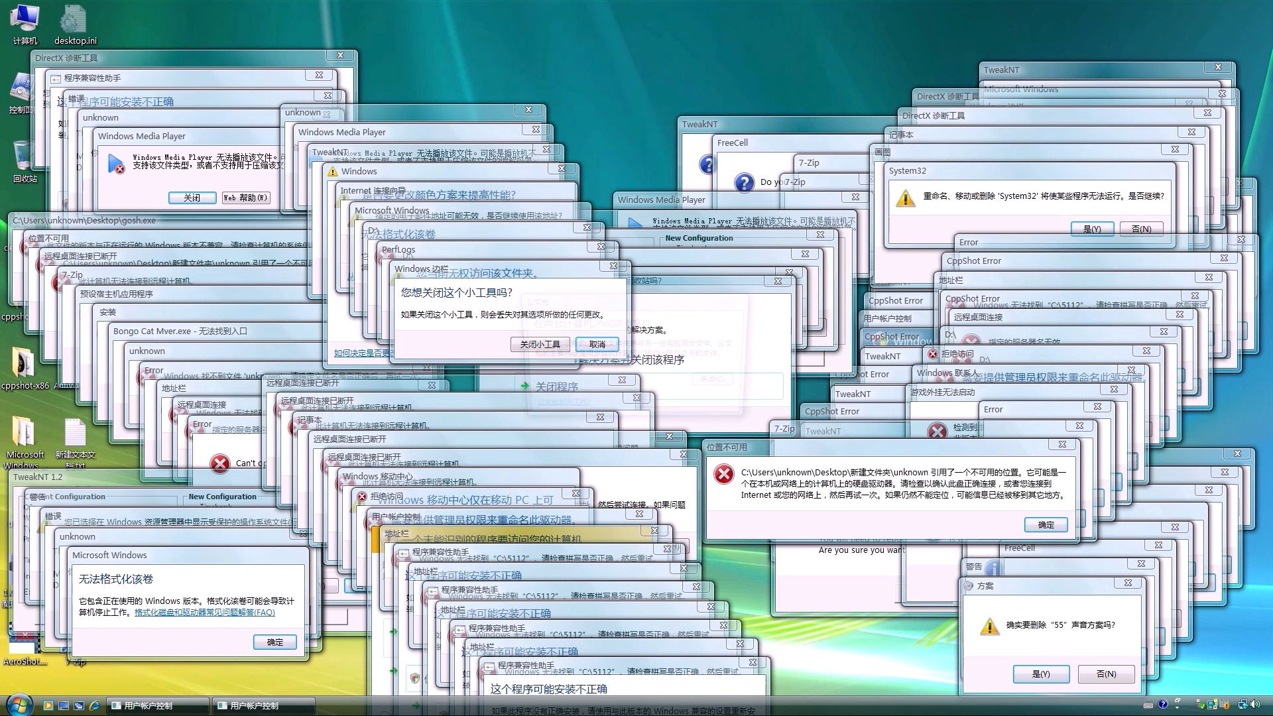1273x716 pixels.
Task: Click the 这个程序可能安装不正确 heading at bottom
Action: [x=548, y=689]
